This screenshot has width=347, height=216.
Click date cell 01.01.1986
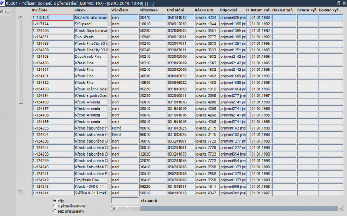pyautogui.click(x=261, y=17)
